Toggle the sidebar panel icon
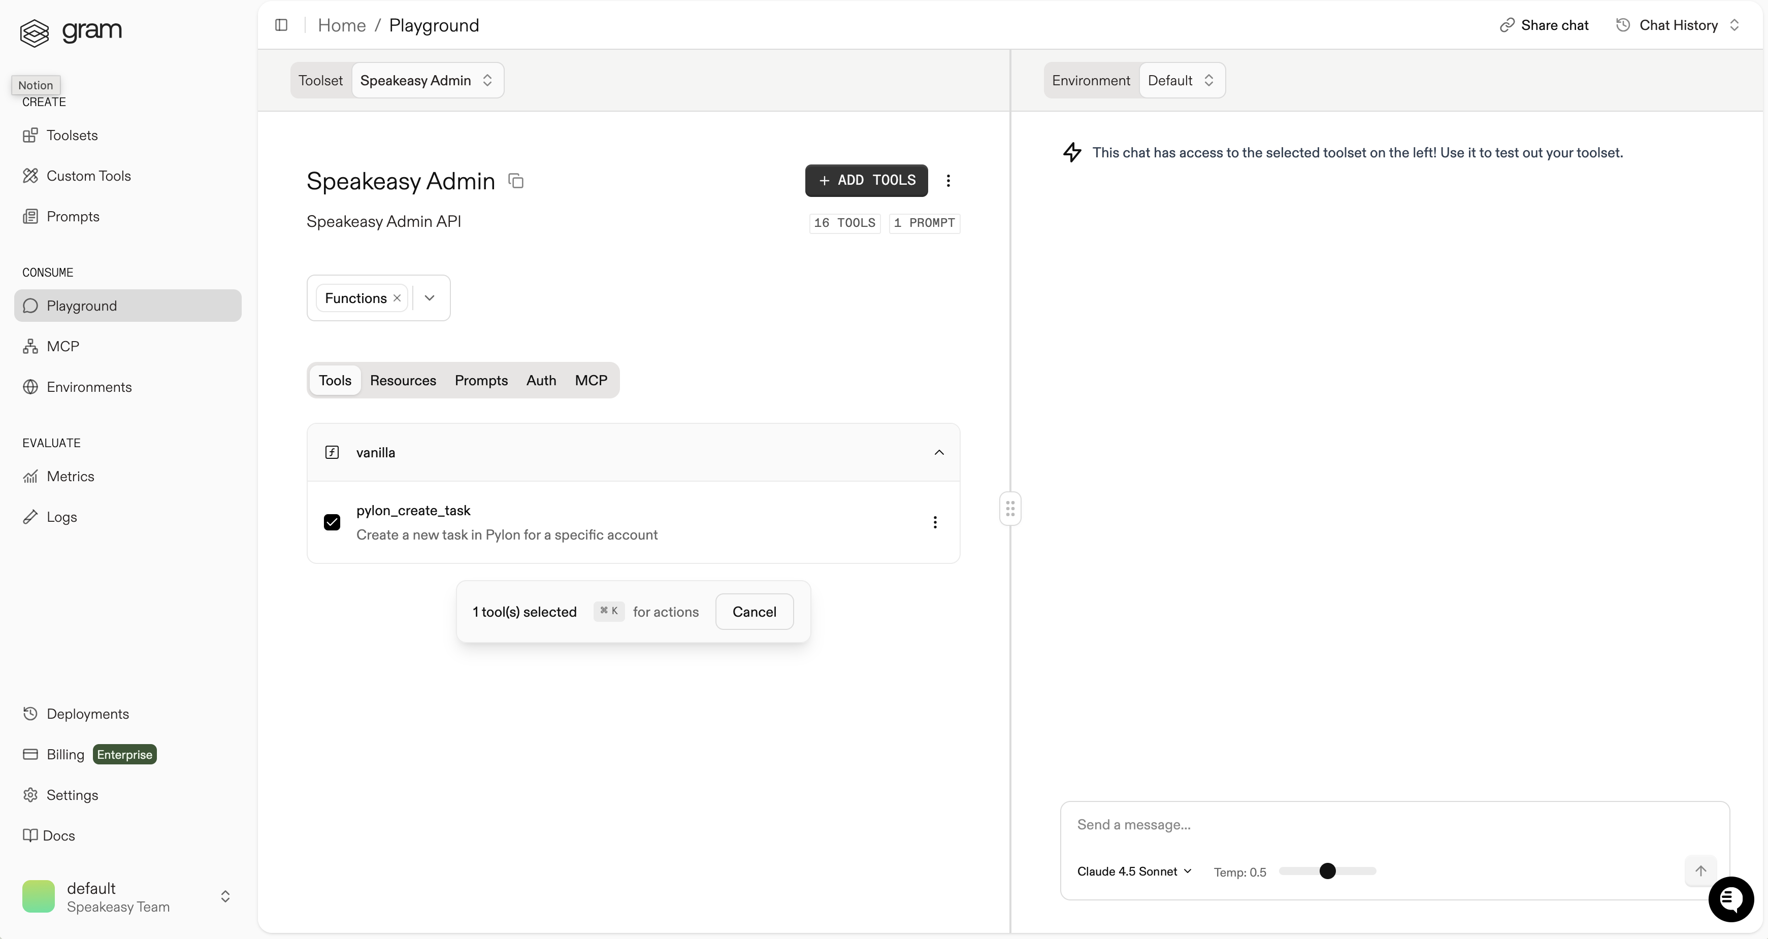Image resolution: width=1768 pixels, height=939 pixels. pyautogui.click(x=281, y=25)
